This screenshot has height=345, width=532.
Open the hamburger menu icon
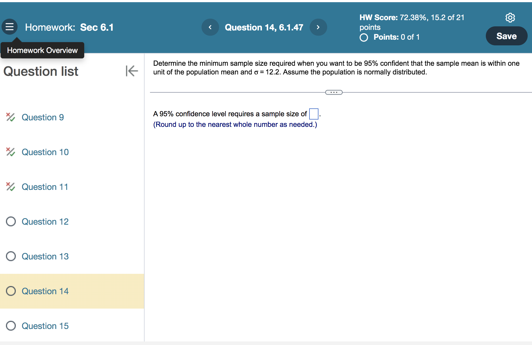[x=10, y=27]
